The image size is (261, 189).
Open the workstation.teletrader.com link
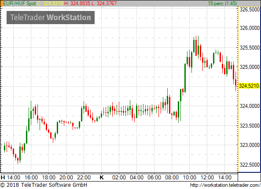click(225, 185)
